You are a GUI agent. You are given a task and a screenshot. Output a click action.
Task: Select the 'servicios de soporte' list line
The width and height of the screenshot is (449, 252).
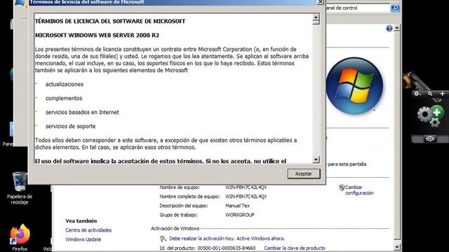70,126
